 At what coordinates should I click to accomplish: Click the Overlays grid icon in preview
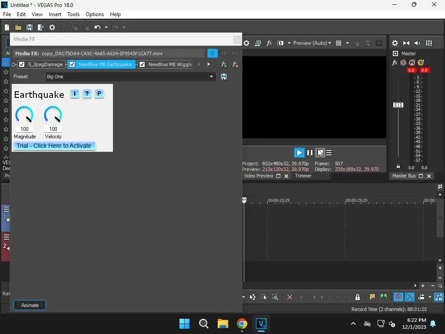339,43
